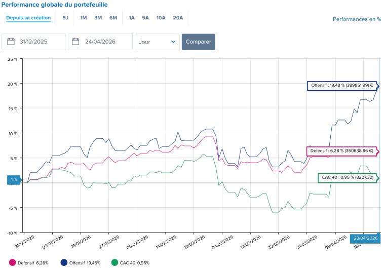Toggle Defensif series via pink legend dot

pos(13,262)
